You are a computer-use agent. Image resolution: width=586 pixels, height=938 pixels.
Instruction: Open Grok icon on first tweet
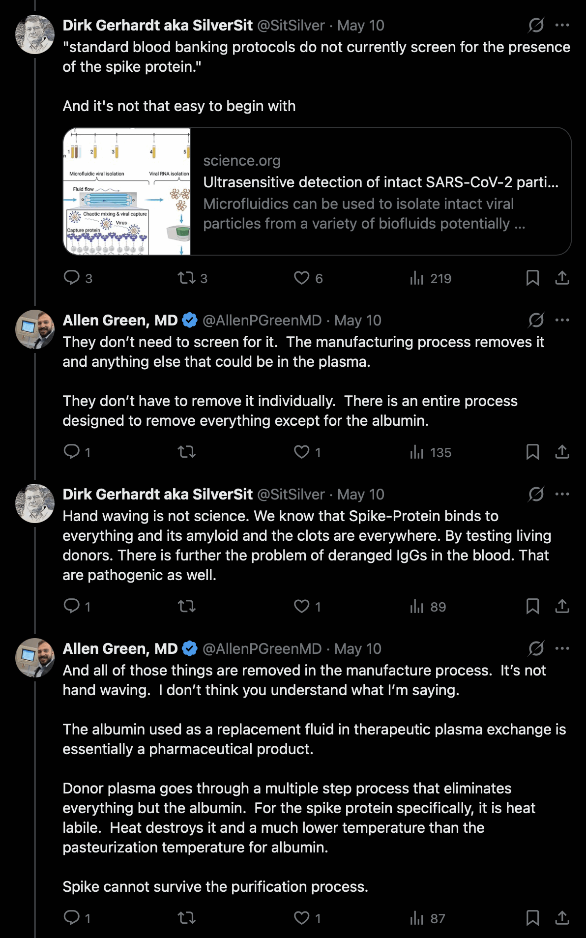click(x=536, y=25)
